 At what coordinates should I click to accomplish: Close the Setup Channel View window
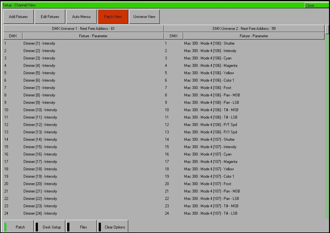[x=316, y=5]
